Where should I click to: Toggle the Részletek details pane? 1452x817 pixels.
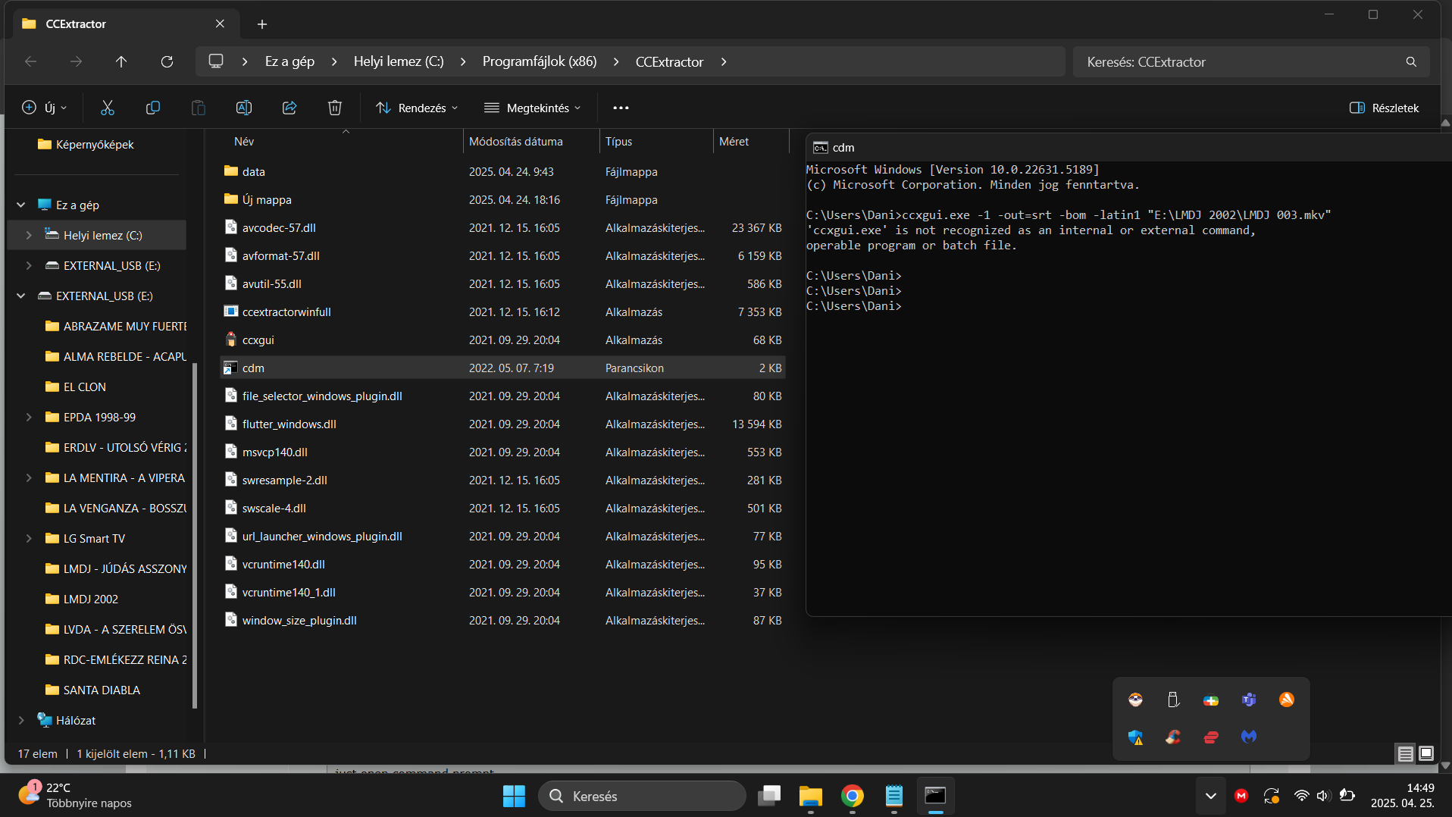coord(1385,108)
